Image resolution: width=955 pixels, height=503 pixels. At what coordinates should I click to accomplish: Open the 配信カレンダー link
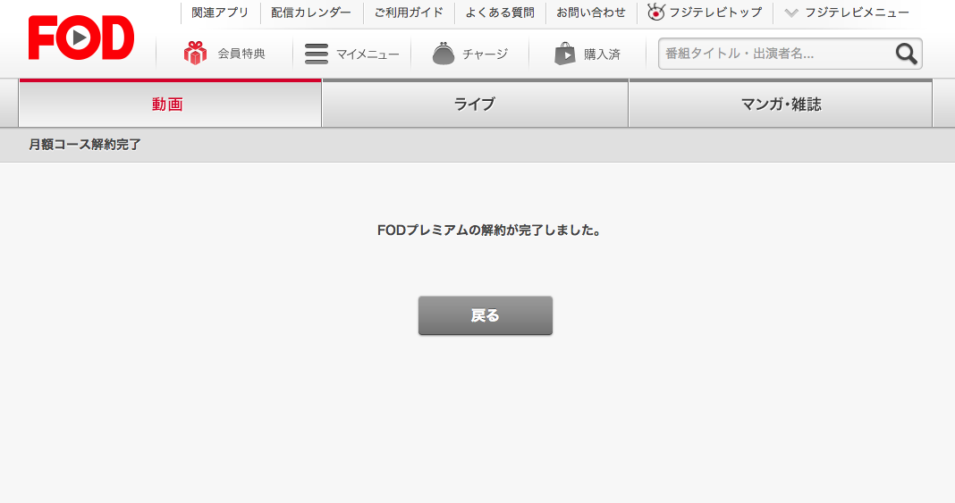tap(310, 13)
